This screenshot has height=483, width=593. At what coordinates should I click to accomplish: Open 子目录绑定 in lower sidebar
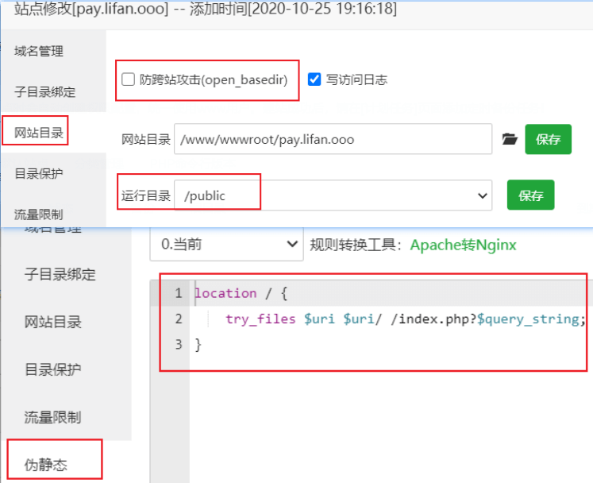click(60, 275)
